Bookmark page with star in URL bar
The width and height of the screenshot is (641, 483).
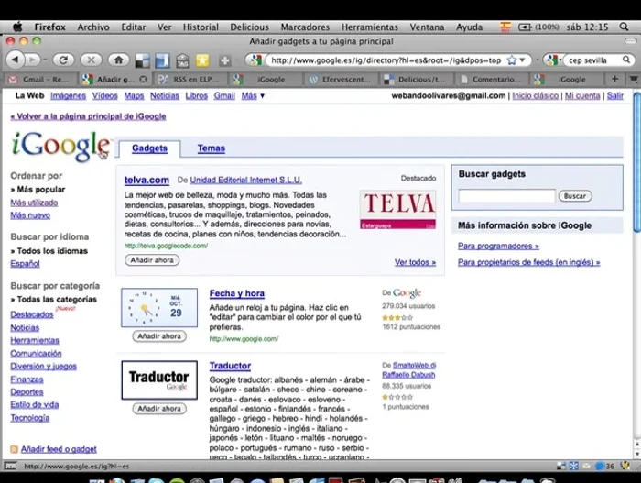click(x=510, y=60)
